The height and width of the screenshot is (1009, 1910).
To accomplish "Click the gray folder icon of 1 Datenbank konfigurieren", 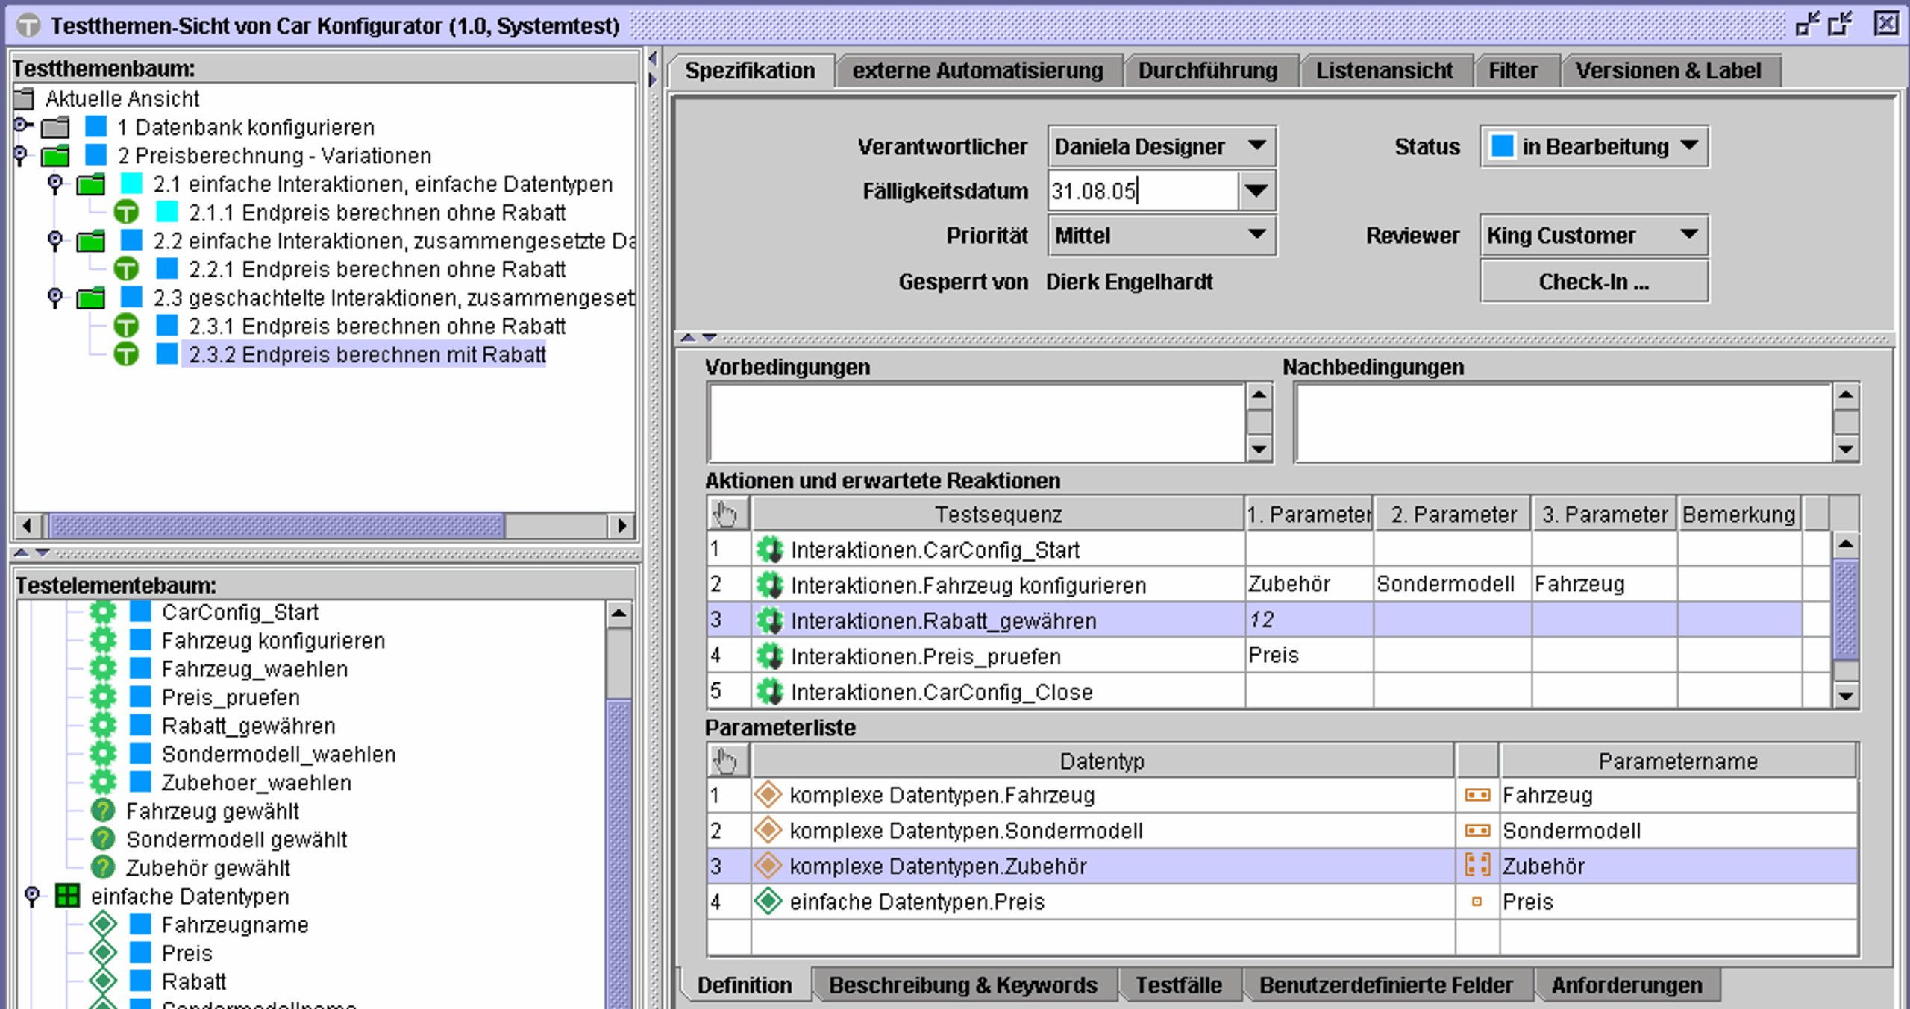I will [x=55, y=128].
